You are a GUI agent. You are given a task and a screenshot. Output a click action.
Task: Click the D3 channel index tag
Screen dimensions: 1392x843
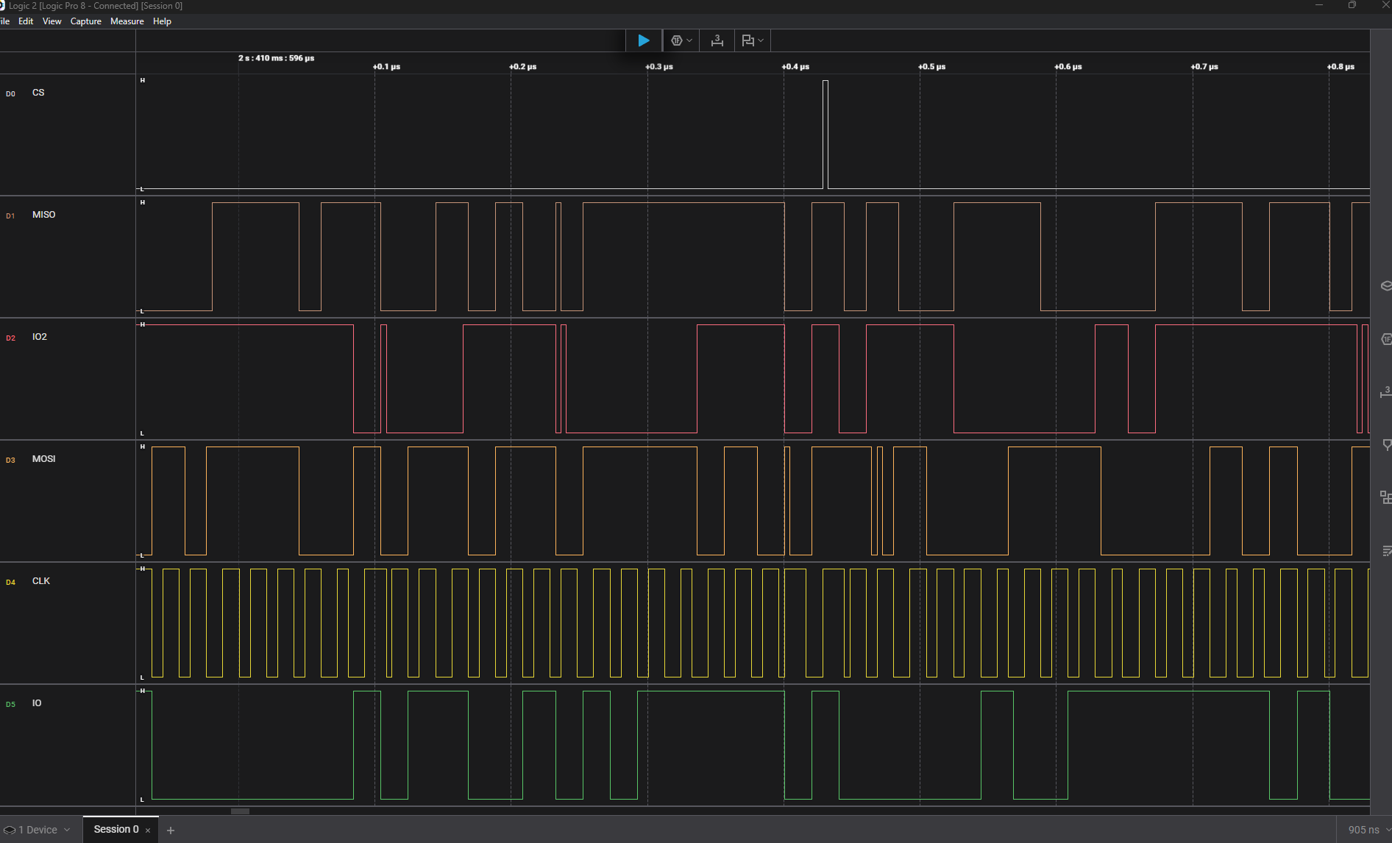tap(10, 460)
